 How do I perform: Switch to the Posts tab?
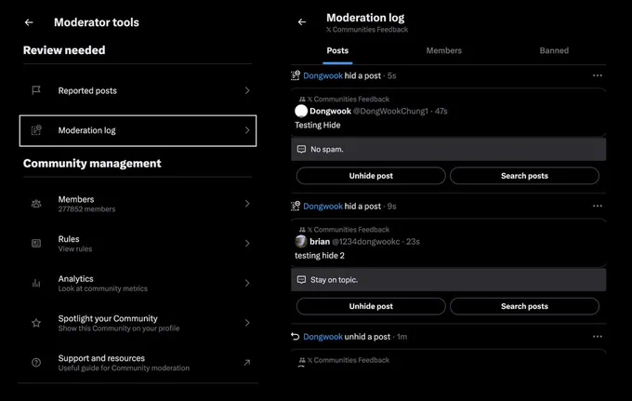337,51
